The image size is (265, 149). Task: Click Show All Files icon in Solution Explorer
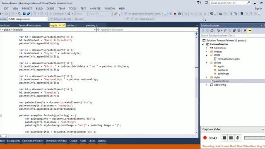pyautogui.click(x=239, y=31)
